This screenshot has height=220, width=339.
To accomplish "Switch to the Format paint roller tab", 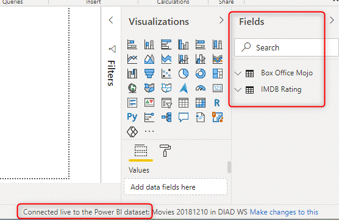I will [x=165, y=150].
